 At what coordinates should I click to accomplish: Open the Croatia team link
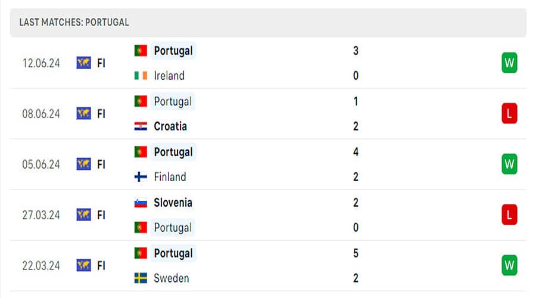coord(170,126)
